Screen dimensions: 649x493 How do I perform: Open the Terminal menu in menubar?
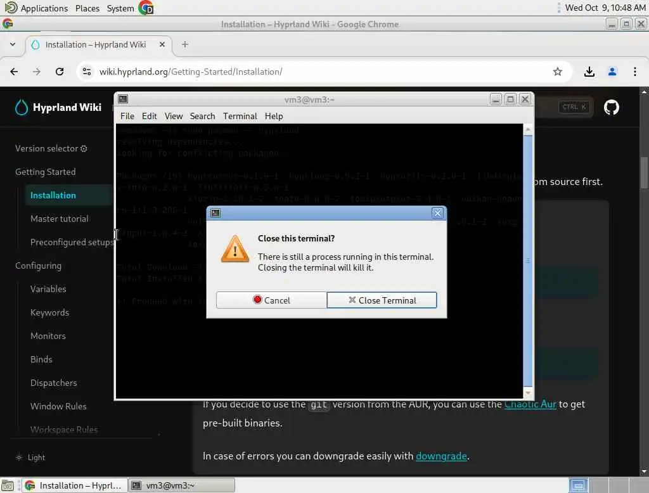click(240, 117)
